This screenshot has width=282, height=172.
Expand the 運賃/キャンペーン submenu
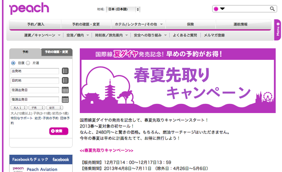click(x=42, y=35)
